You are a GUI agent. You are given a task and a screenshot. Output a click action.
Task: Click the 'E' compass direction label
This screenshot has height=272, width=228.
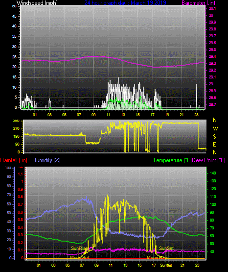coord(214,144)
